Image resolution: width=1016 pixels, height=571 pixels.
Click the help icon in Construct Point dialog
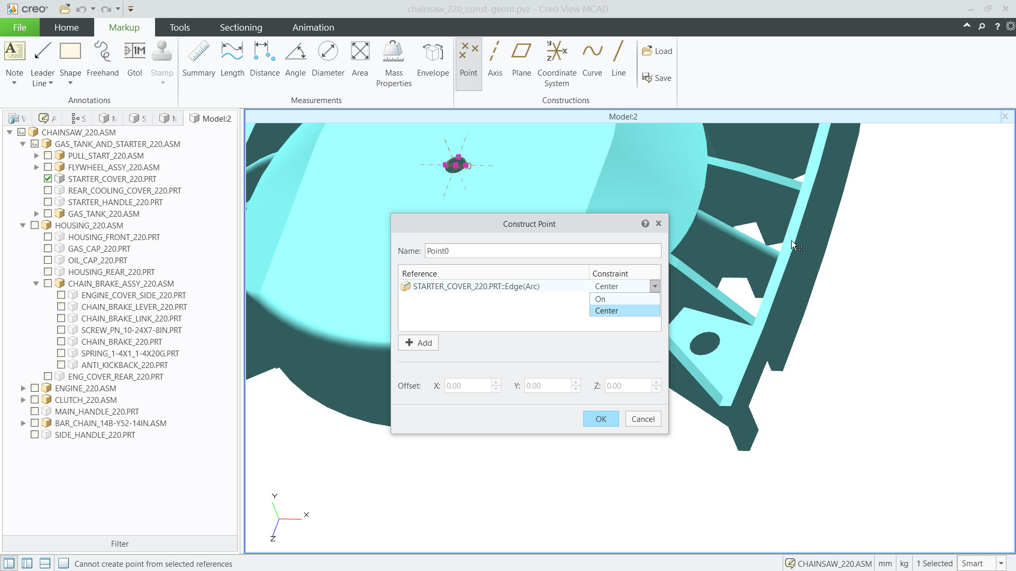click(645, 224)
